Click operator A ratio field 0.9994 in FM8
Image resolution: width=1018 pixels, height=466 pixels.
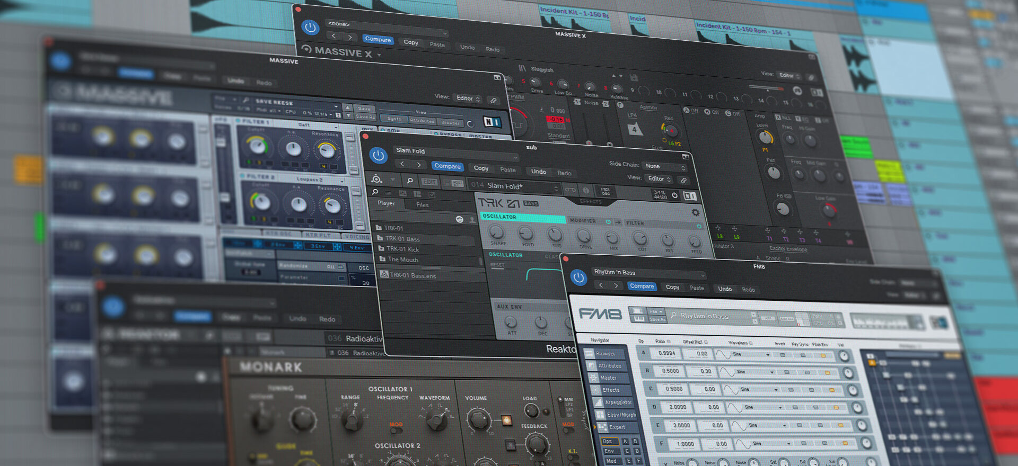click(666, 353)
